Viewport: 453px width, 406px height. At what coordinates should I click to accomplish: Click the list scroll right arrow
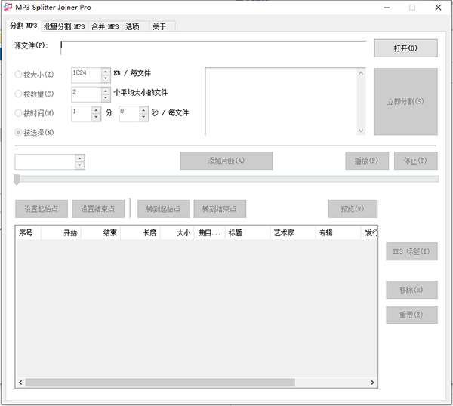372,383
